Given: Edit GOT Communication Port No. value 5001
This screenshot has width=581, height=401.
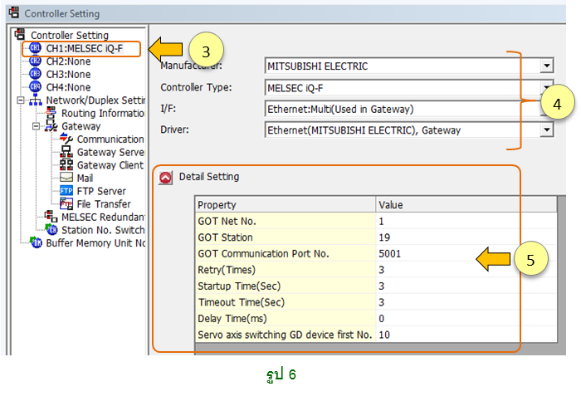Looking at the screenshot, I should 466,253.
